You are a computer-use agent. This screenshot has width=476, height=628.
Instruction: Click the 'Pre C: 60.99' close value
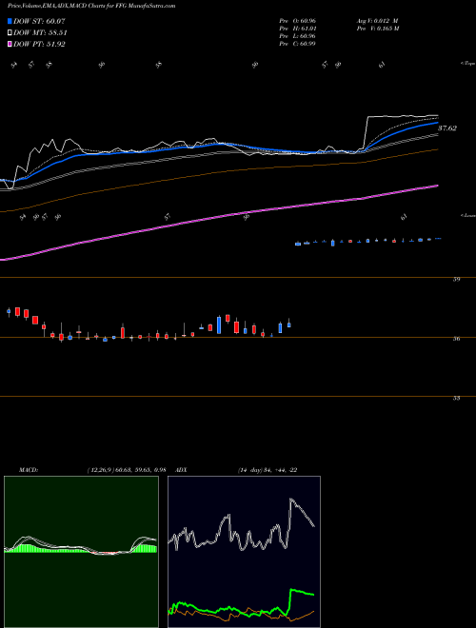point(297,44)
